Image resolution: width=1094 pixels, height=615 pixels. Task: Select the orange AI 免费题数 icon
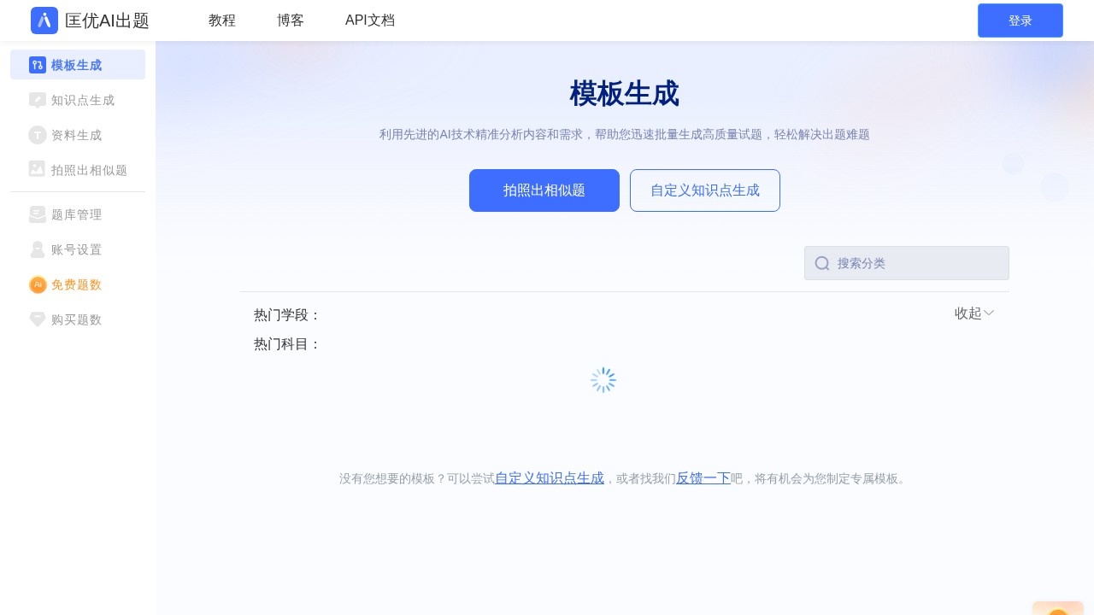tap(38, 284)
